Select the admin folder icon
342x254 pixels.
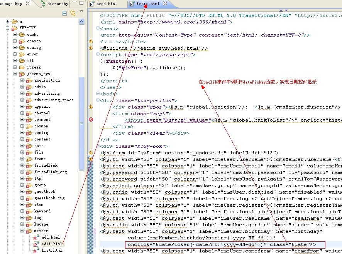29,87
